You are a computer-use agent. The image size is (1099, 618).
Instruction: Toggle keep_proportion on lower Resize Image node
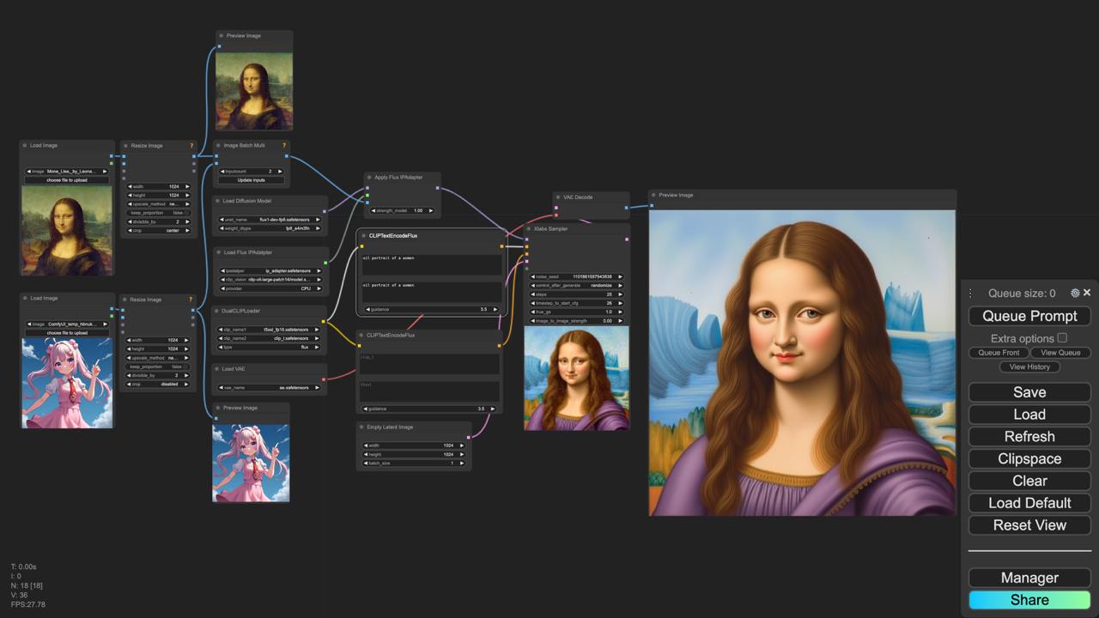click(159, 367)
